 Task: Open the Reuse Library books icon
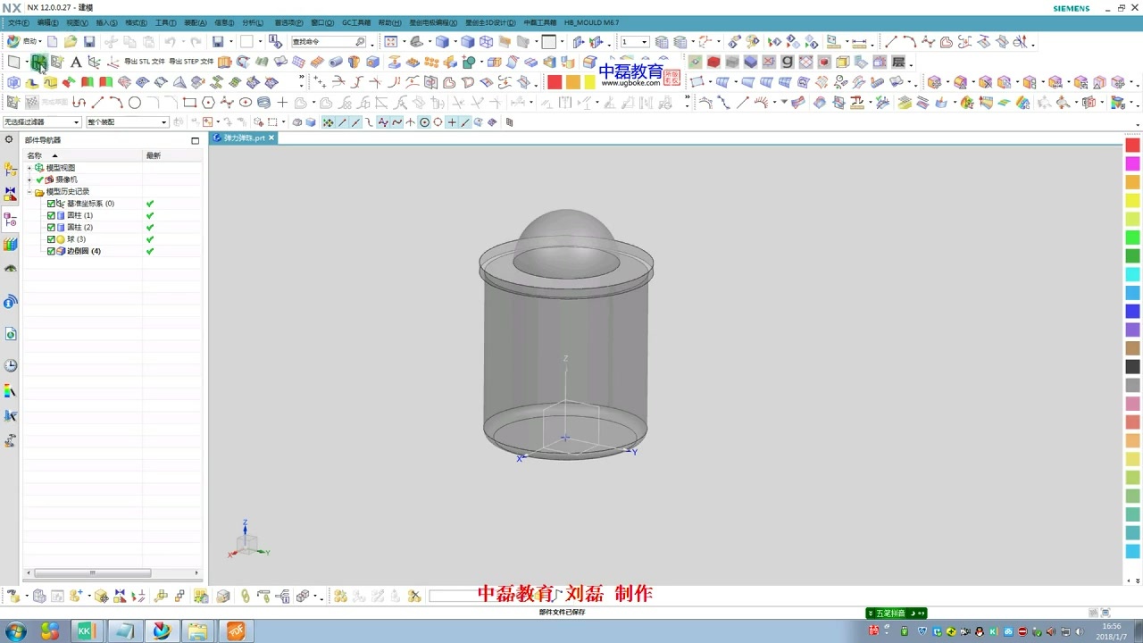tap(10, 244)
